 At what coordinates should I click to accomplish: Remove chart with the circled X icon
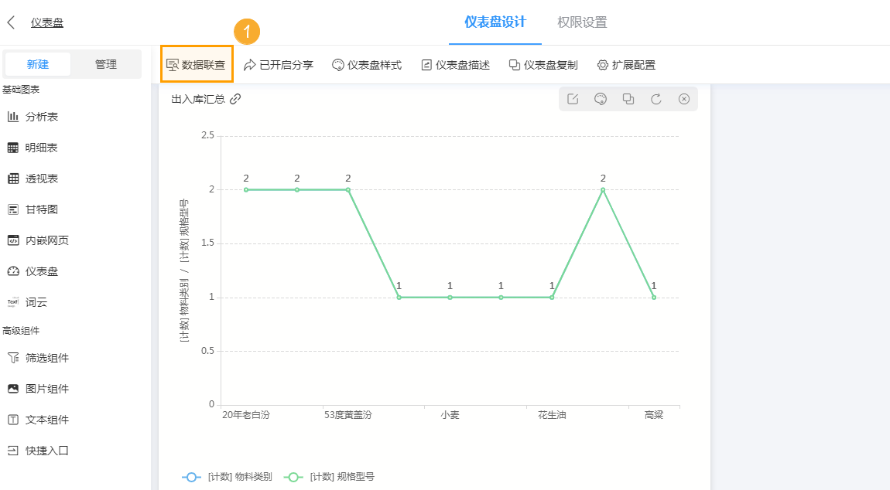684,99
